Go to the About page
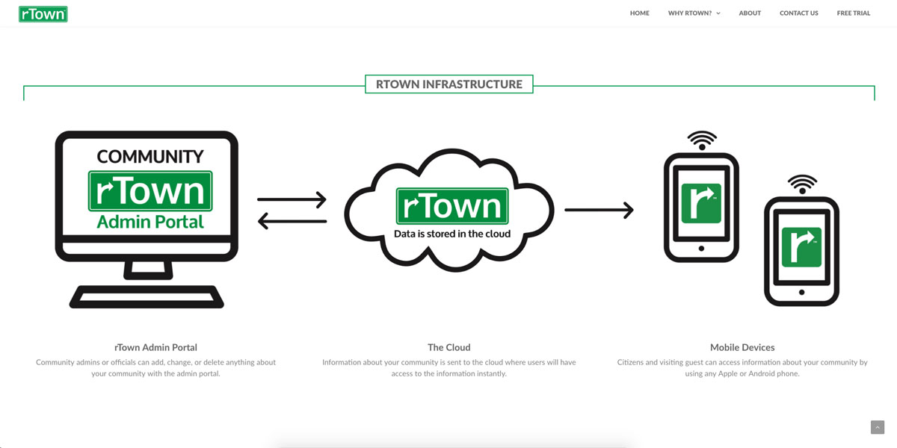Image resolution: width=897 pixels, height=448 pixels. point(750,13)
